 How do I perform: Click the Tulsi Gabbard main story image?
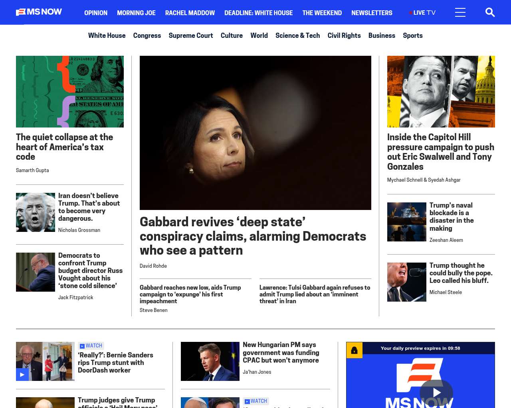point(255,133)
